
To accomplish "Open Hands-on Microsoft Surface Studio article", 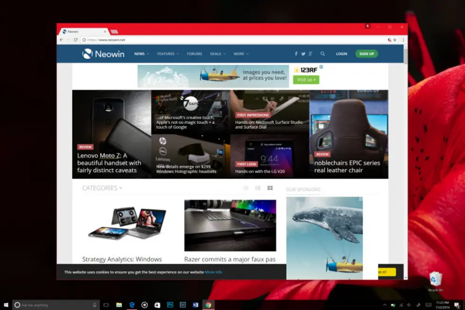I will click(x=270, y=112).
